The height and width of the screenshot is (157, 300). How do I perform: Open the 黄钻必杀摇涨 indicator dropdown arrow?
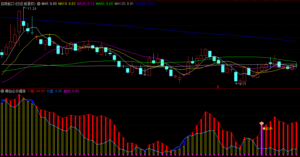point(2,91)
